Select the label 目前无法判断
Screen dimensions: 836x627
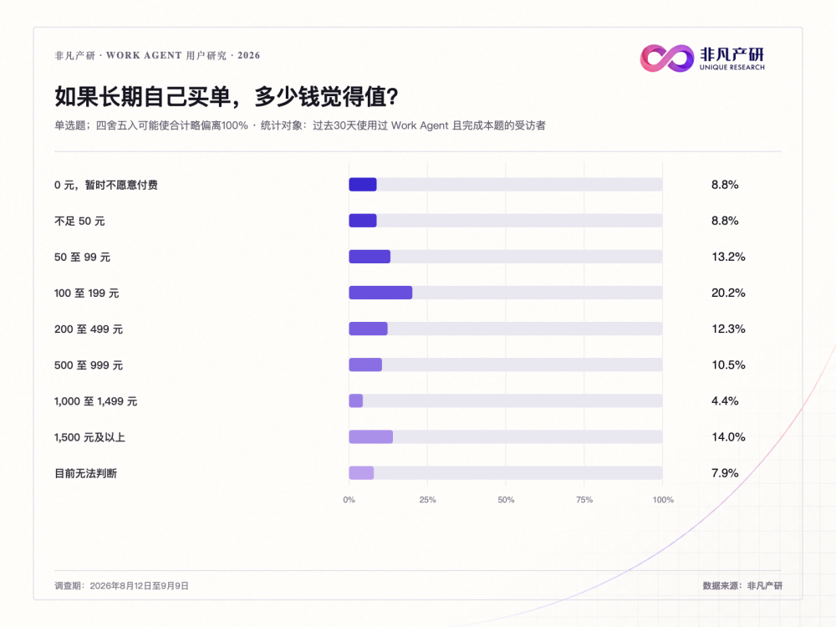point(85,473)
